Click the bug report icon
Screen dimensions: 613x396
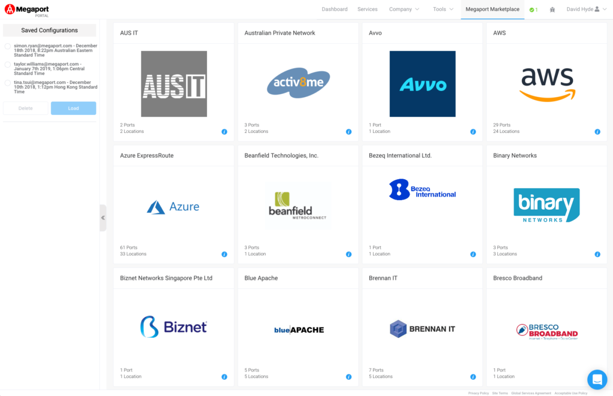pos(553,10)
